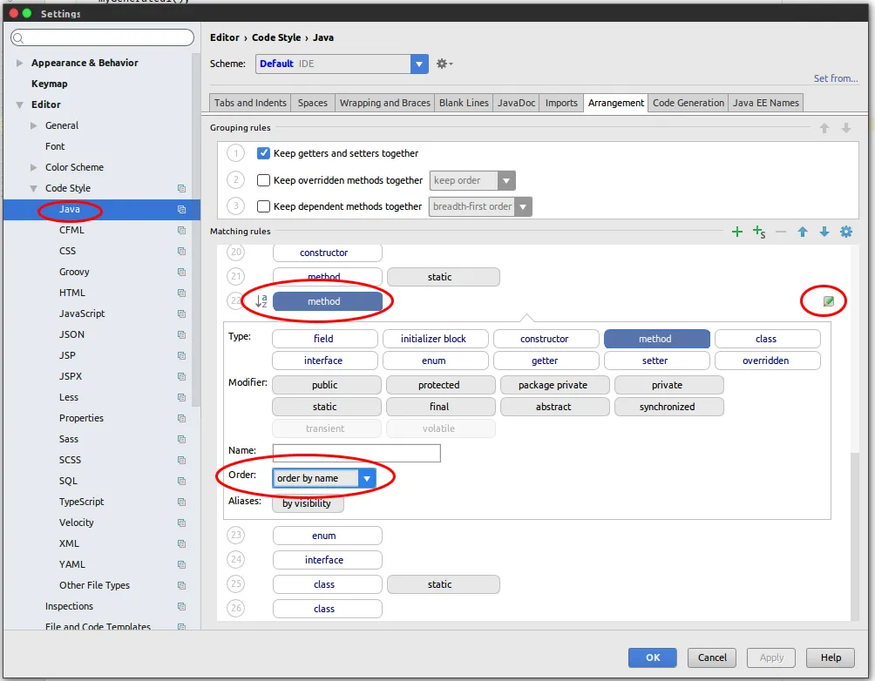The width and height of the screenshot is (875, 681).
Task: Toggle the public modifier
Action: 327,385
